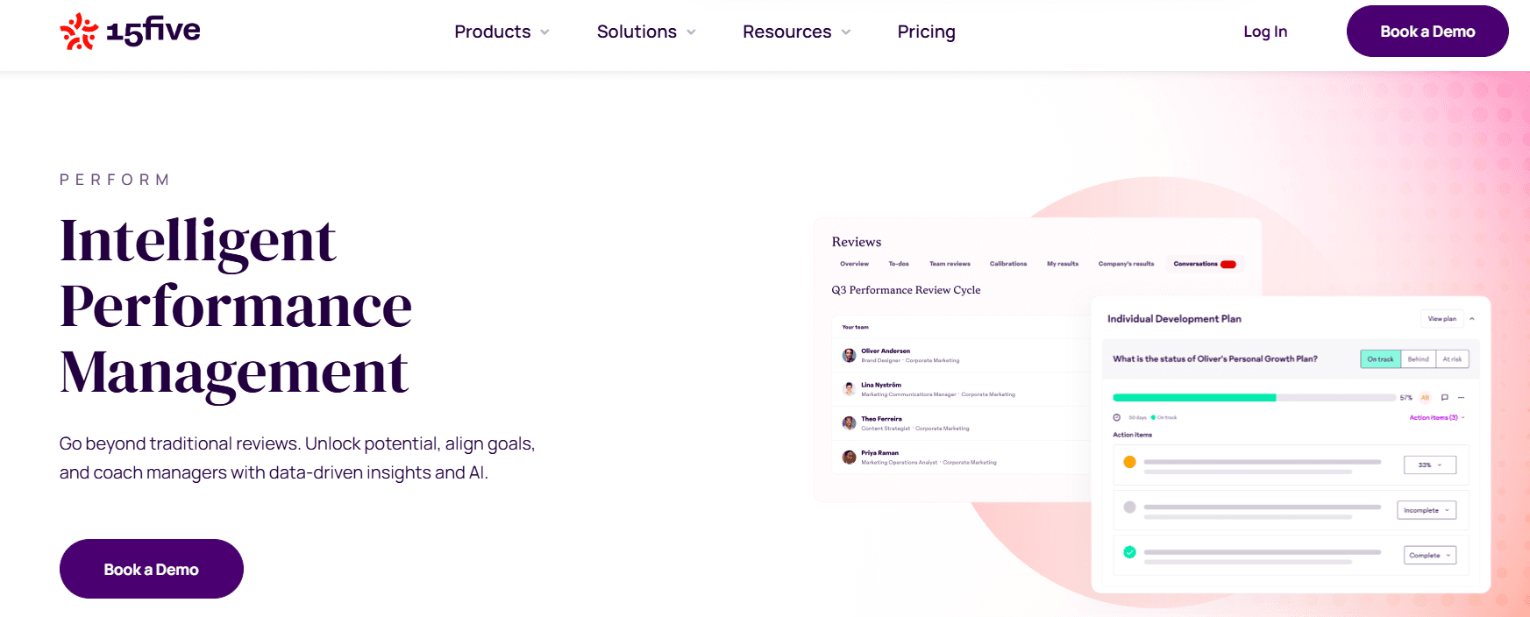
Task: Open the Conversations tab
Action: pyautogui.click(x=1205, y=264)
